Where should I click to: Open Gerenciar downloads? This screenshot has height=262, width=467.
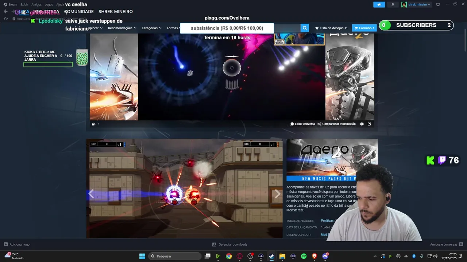(230, 245)
